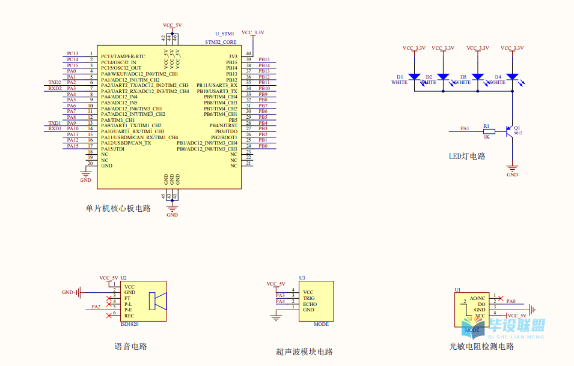
Task: Click the PB15 net label at pin 39
Action: click(x=264, y=59)
